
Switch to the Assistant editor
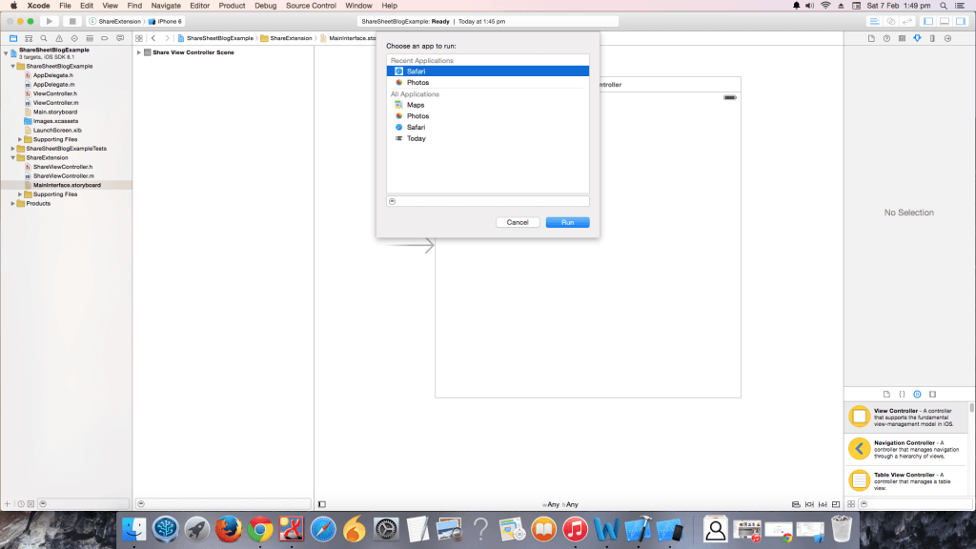tap(891, 21)
